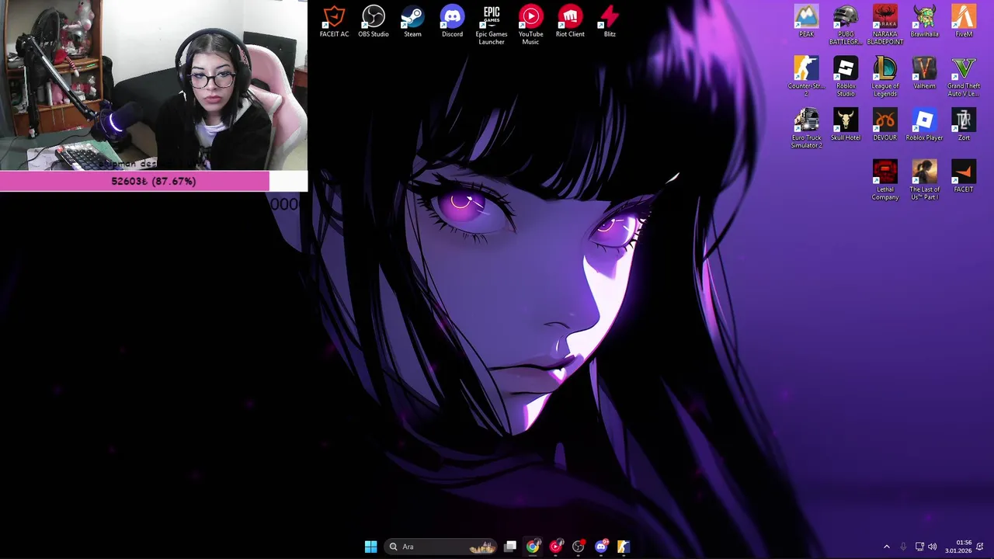Viewport: 994px width, 559px height.
Task: Click the microphone tray icon
Action: click(903, 547)
